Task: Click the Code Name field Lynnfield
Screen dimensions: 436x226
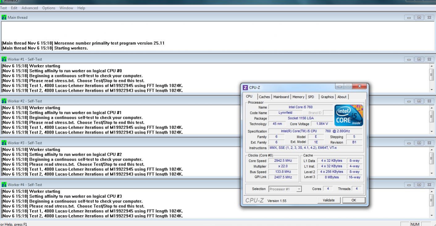Action: [x=285, y=113]
